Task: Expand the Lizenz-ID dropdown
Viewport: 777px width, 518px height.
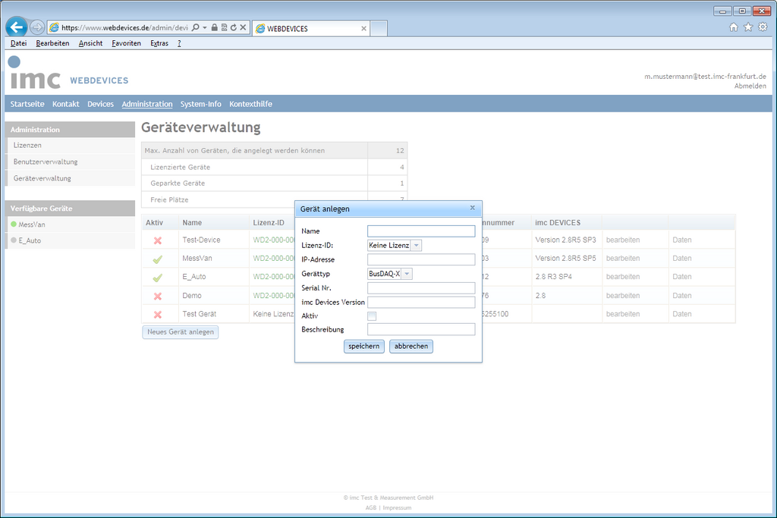Action: 416,245
